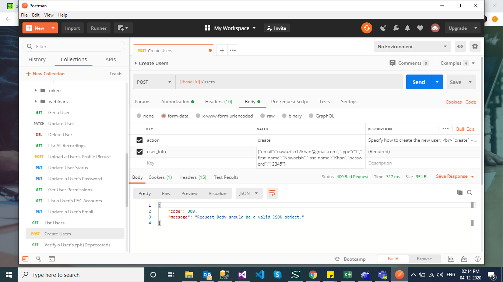Switch to the APIs sidebar tab
Viewport: 503px width, 282px height.
[110, 59]
